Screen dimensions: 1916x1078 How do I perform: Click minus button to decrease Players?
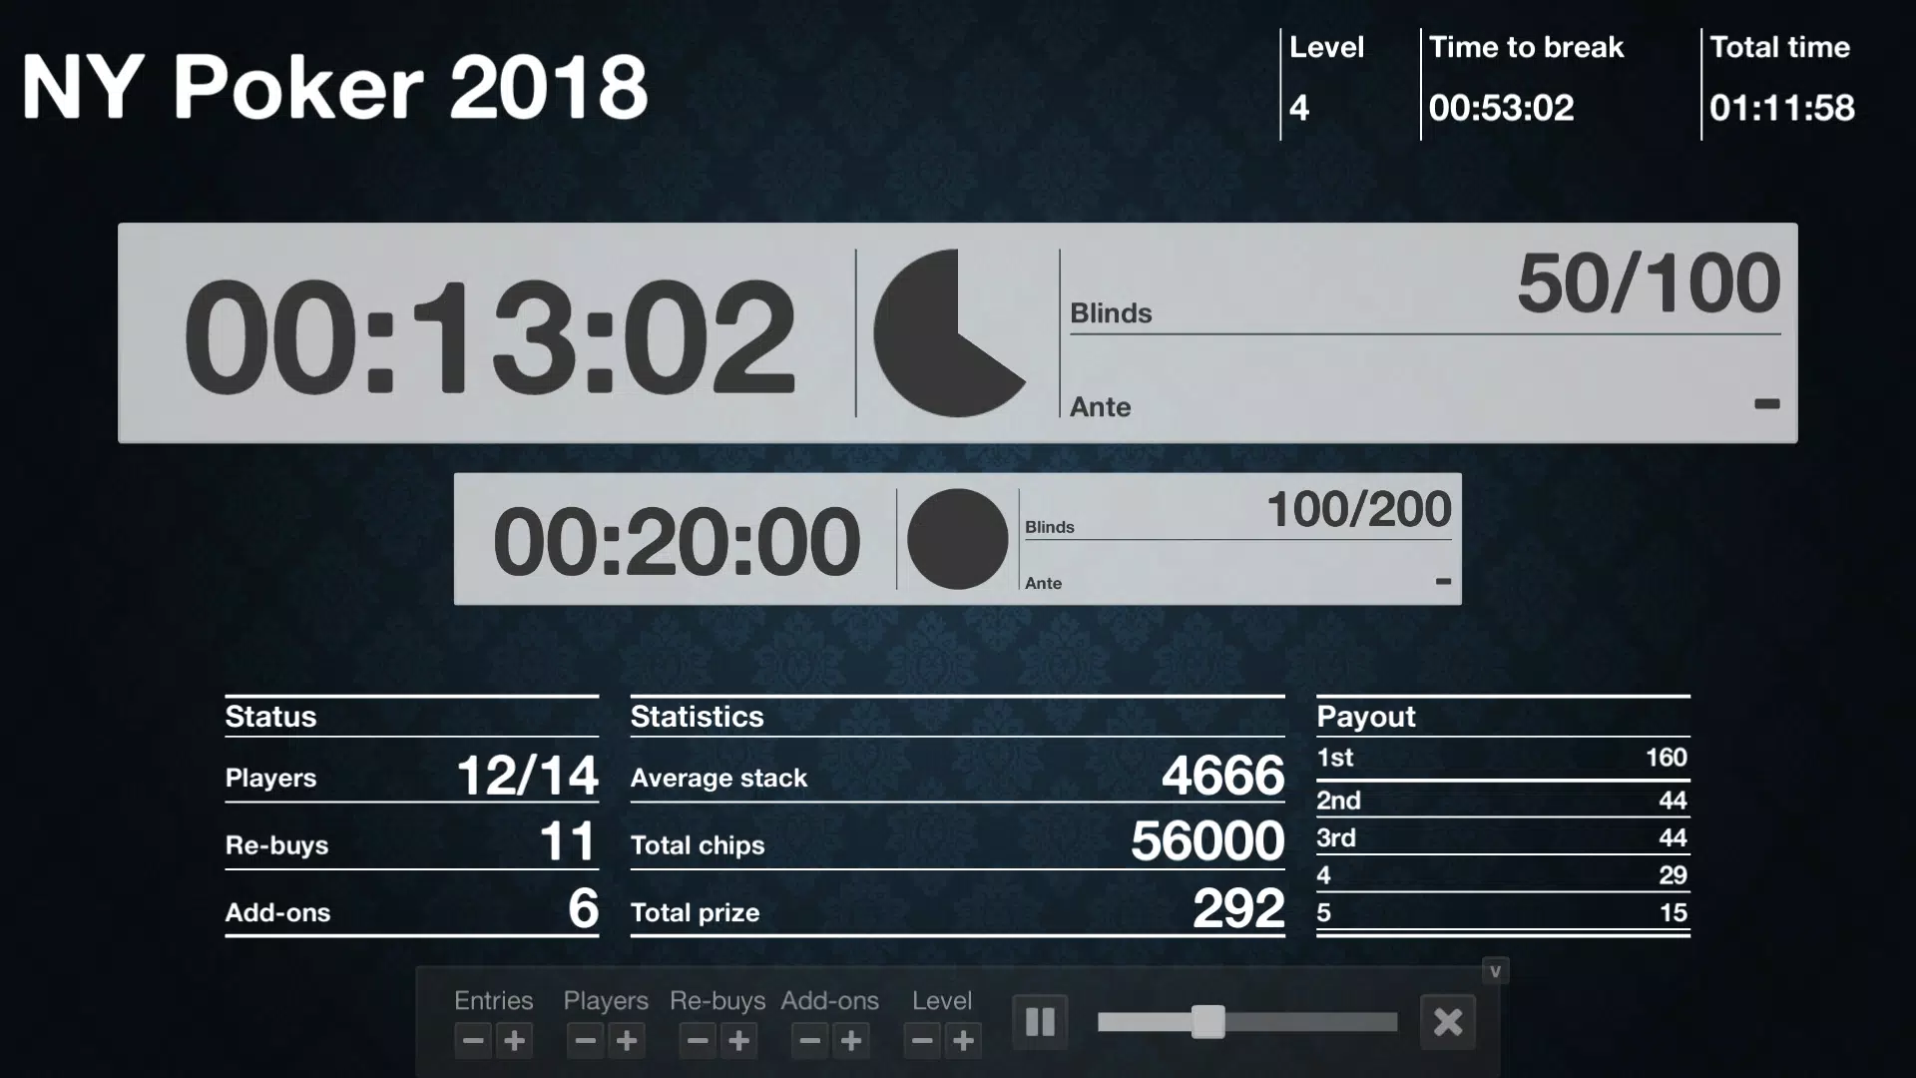[584, 1040]
